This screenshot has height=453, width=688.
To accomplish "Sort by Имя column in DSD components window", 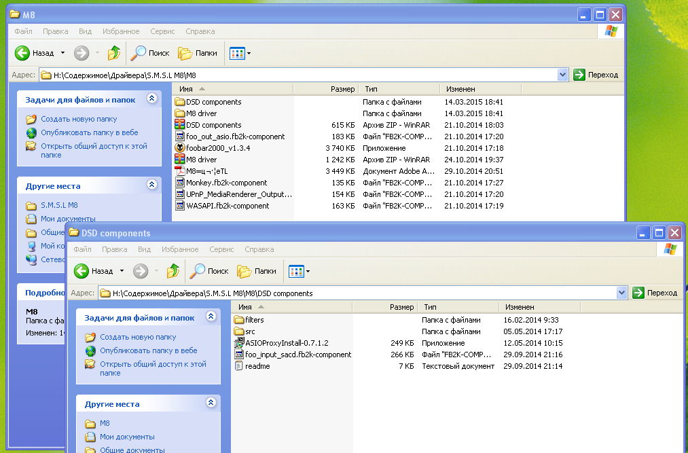I will tap(291, 307).
